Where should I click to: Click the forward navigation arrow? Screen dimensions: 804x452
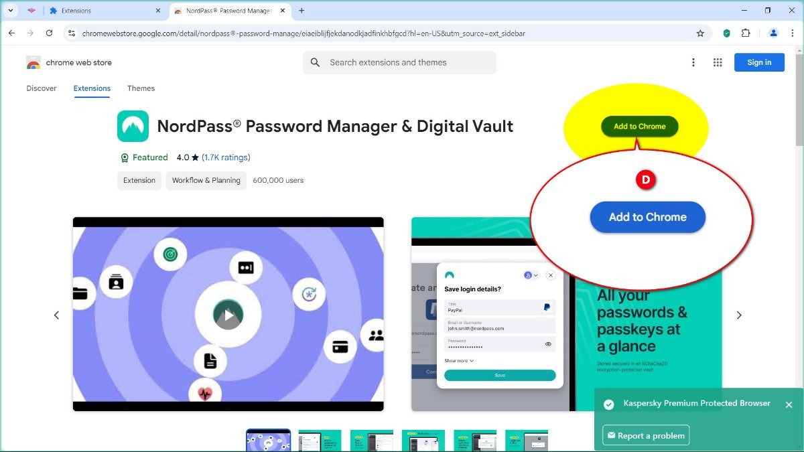pyautogui.click(x=30, y=33)
